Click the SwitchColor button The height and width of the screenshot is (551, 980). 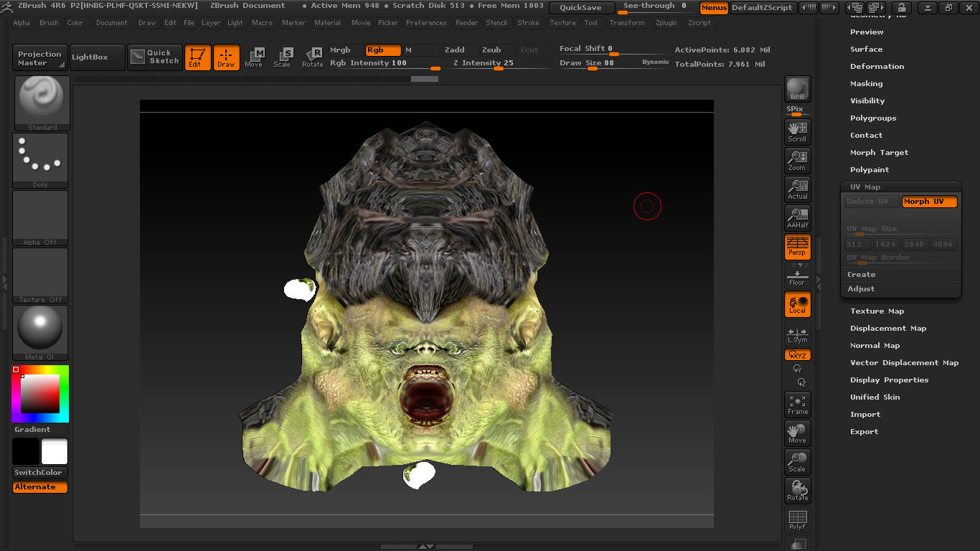[40, 473]
